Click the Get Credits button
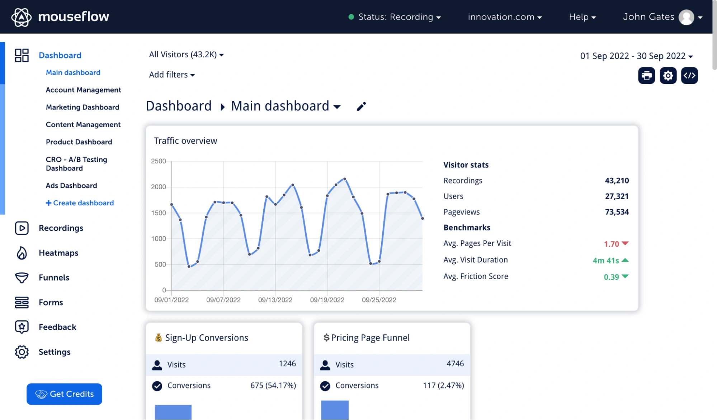The image size is (717, 420). pyautogui.click(x=64, y=394)
